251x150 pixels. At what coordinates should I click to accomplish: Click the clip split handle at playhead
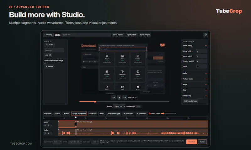point(76,124)
